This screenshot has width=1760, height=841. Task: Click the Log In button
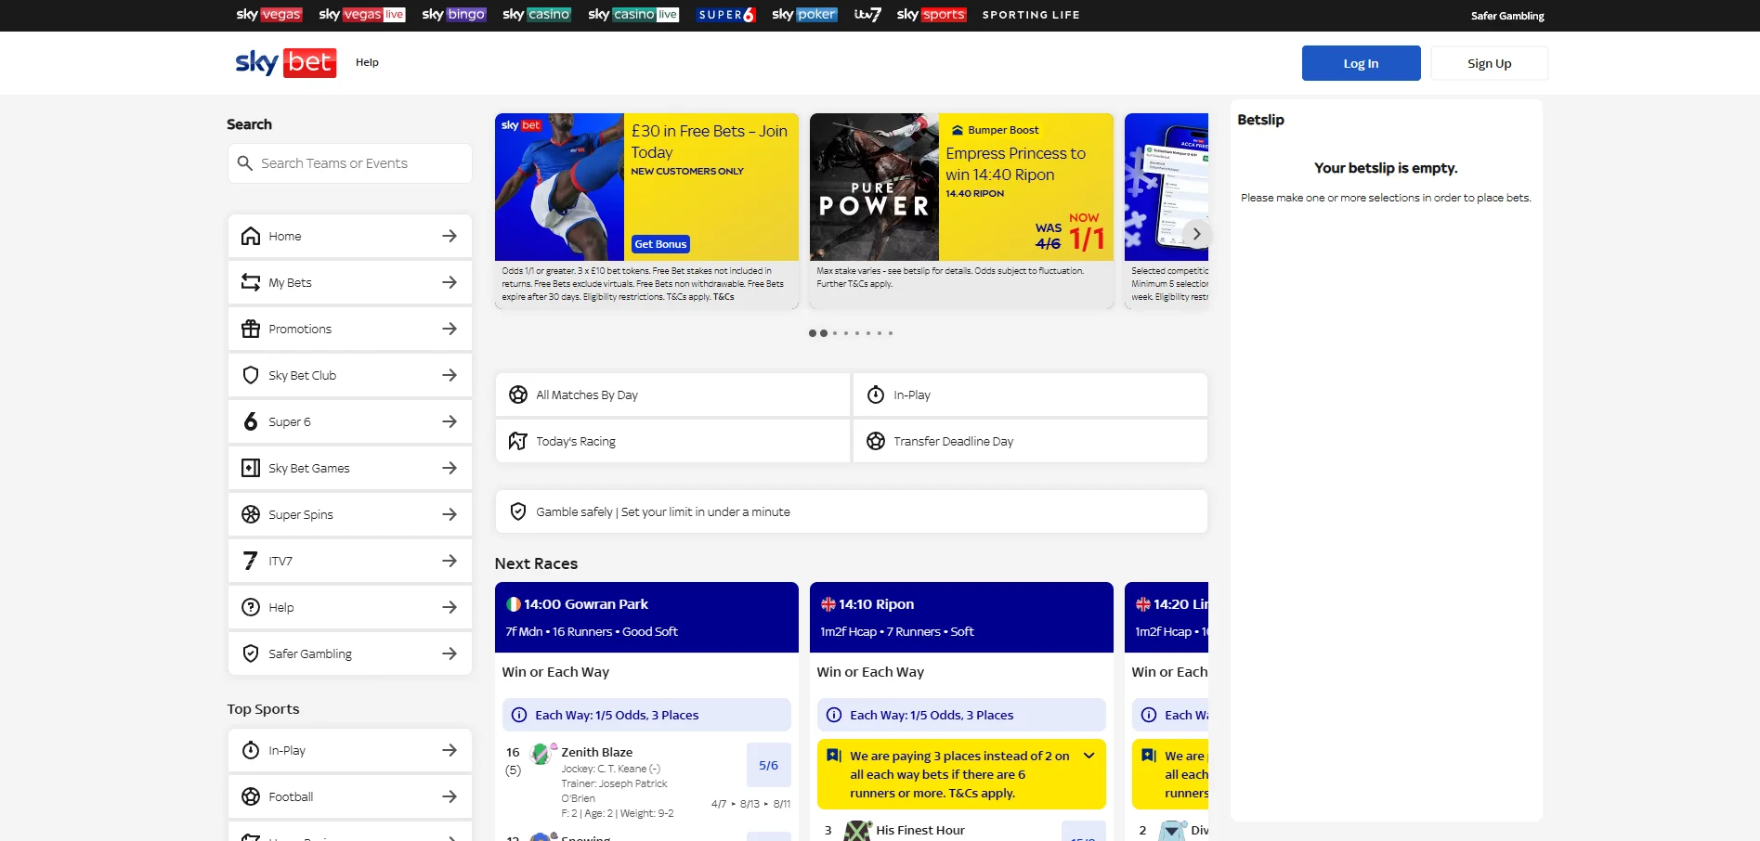pyautogui.click(x=1361, y=63)
